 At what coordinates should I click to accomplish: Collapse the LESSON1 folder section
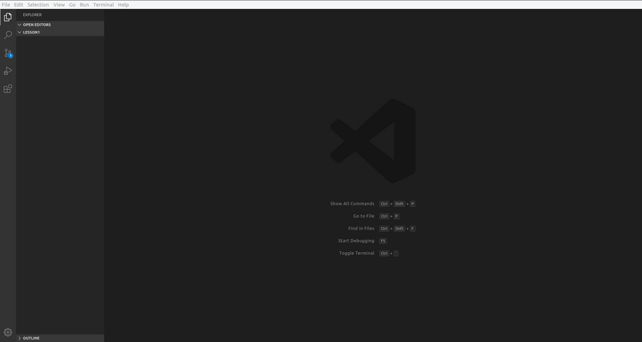coord(60,32)
